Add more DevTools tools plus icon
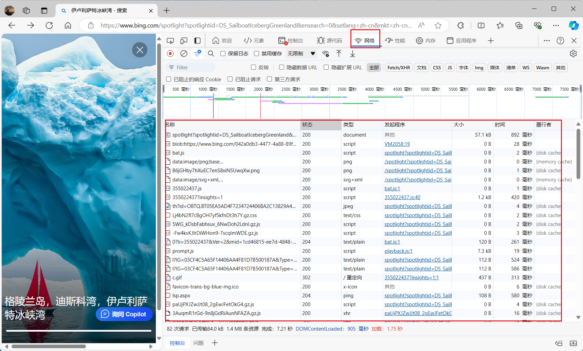The image size is (583, 351). [x=491, y=41]
